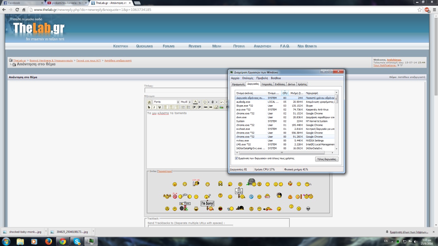Open the Αρχείο menu in Task Manager
The height and width of the screenshot is (246, 438).
coord(235,78)
